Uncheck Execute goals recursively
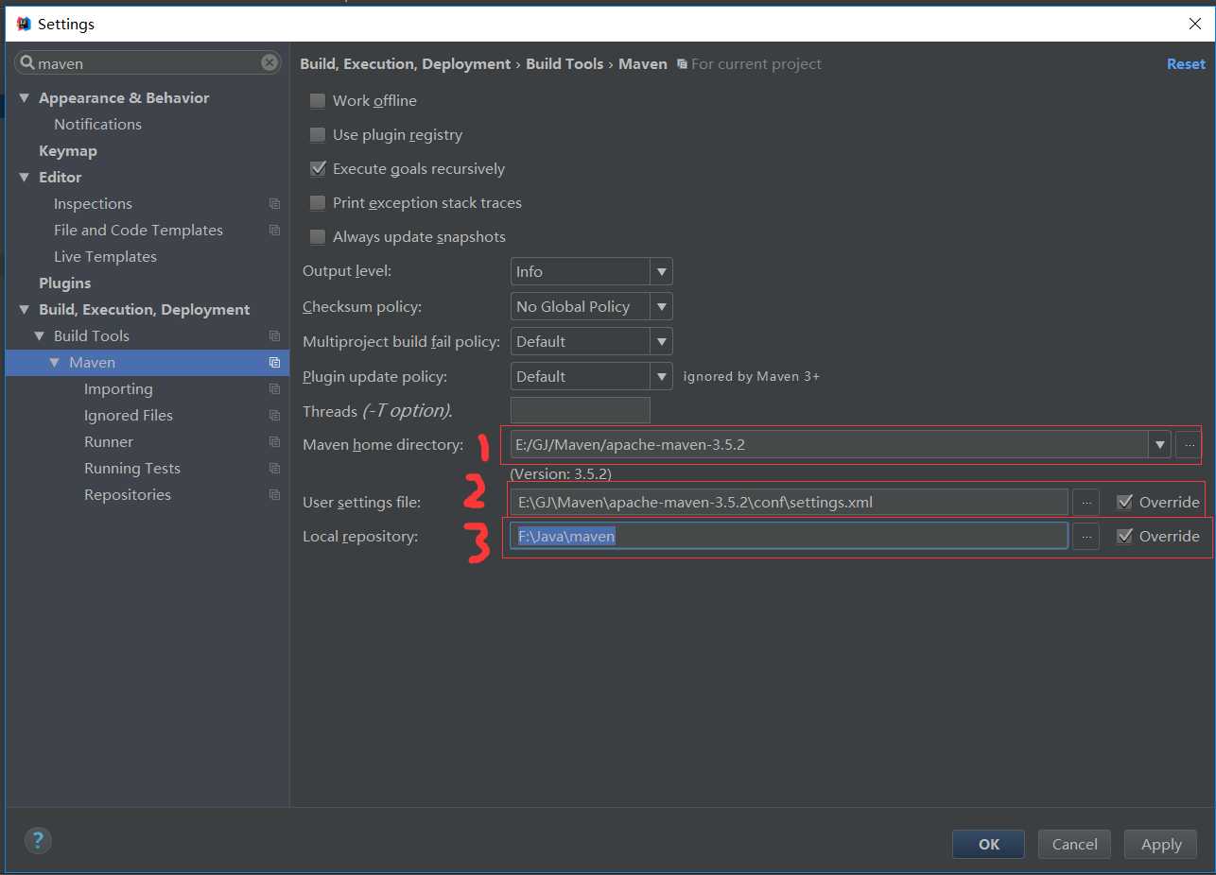 coord(318,168)
